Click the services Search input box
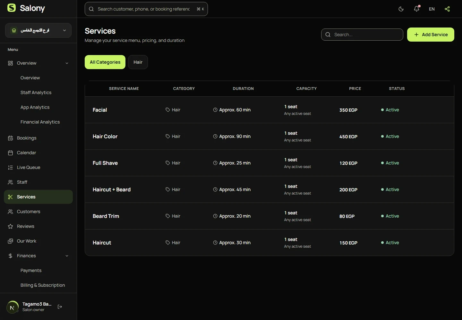Viewport: 462px width, 320px height. coord(362,35)
